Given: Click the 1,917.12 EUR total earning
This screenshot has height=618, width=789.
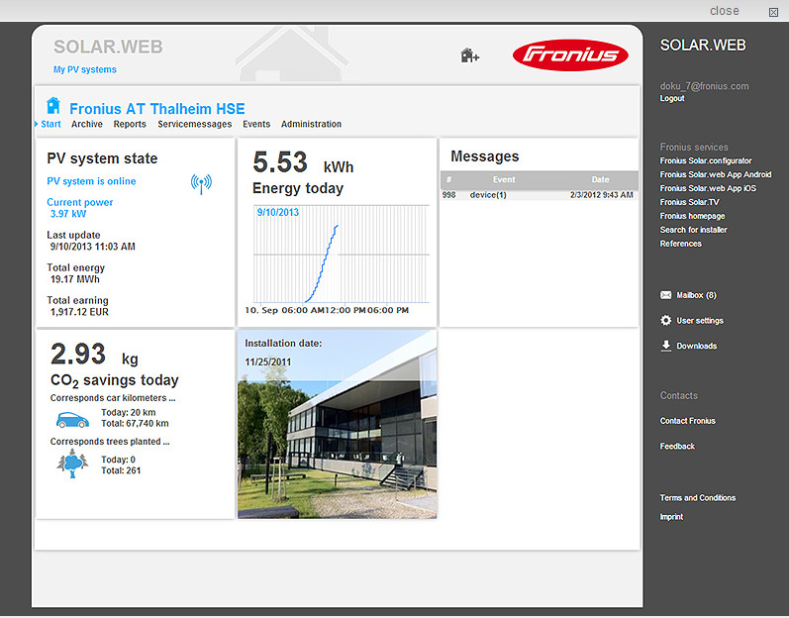Looking at the screenshot, I should [79, 312].
